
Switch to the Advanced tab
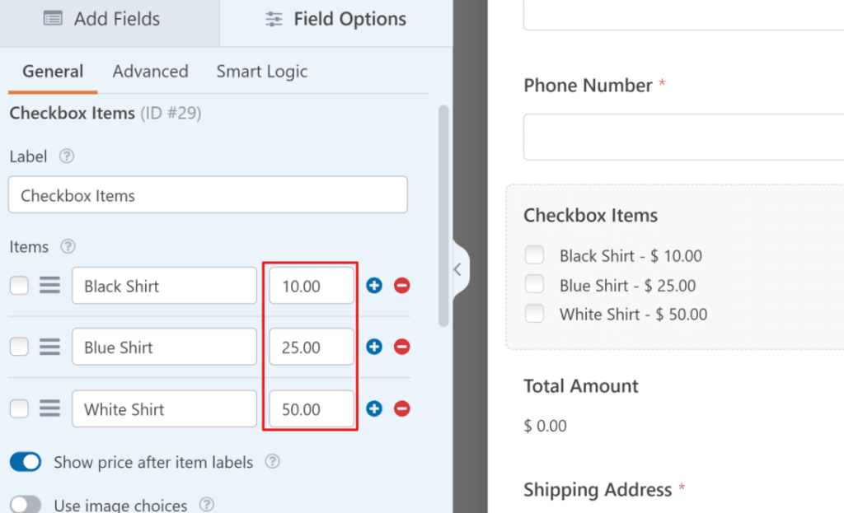pyautogui.click(x=150, y=72)
